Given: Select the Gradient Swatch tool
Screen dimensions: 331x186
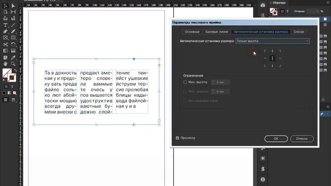Looking at the screenshot, I should pos(6,51).
